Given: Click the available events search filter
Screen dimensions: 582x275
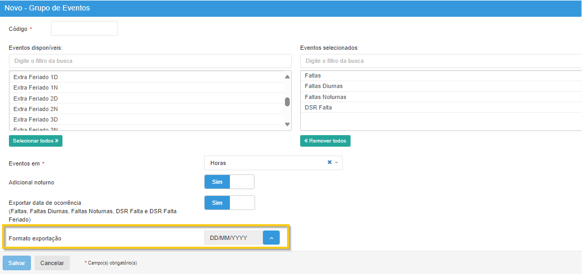Looking at the screenshot, I should pos(150,61).
